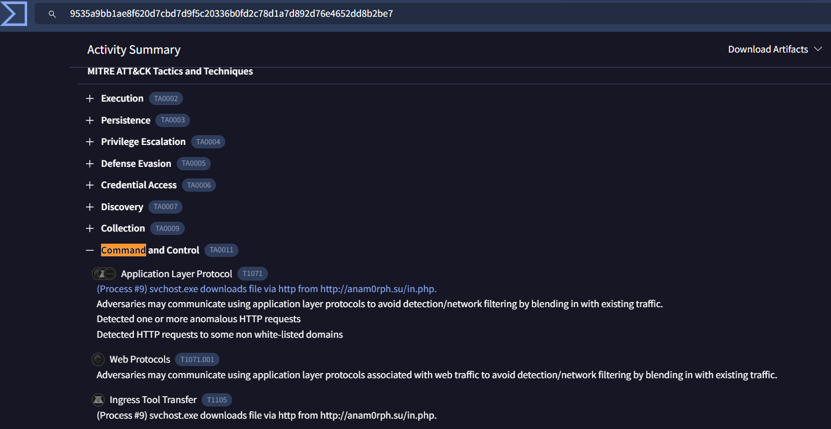
Task: Click the VirusTotal sigma logo
Action: (x=14, y=14)
